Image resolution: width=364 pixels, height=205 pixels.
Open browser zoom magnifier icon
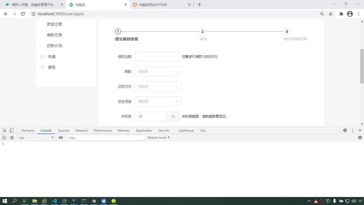click(x=322, y=14)
